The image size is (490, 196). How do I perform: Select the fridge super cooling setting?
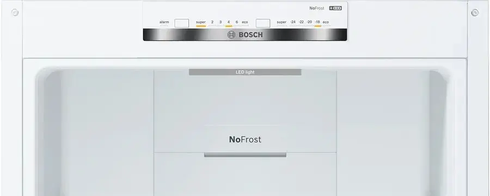coord(200,22)
